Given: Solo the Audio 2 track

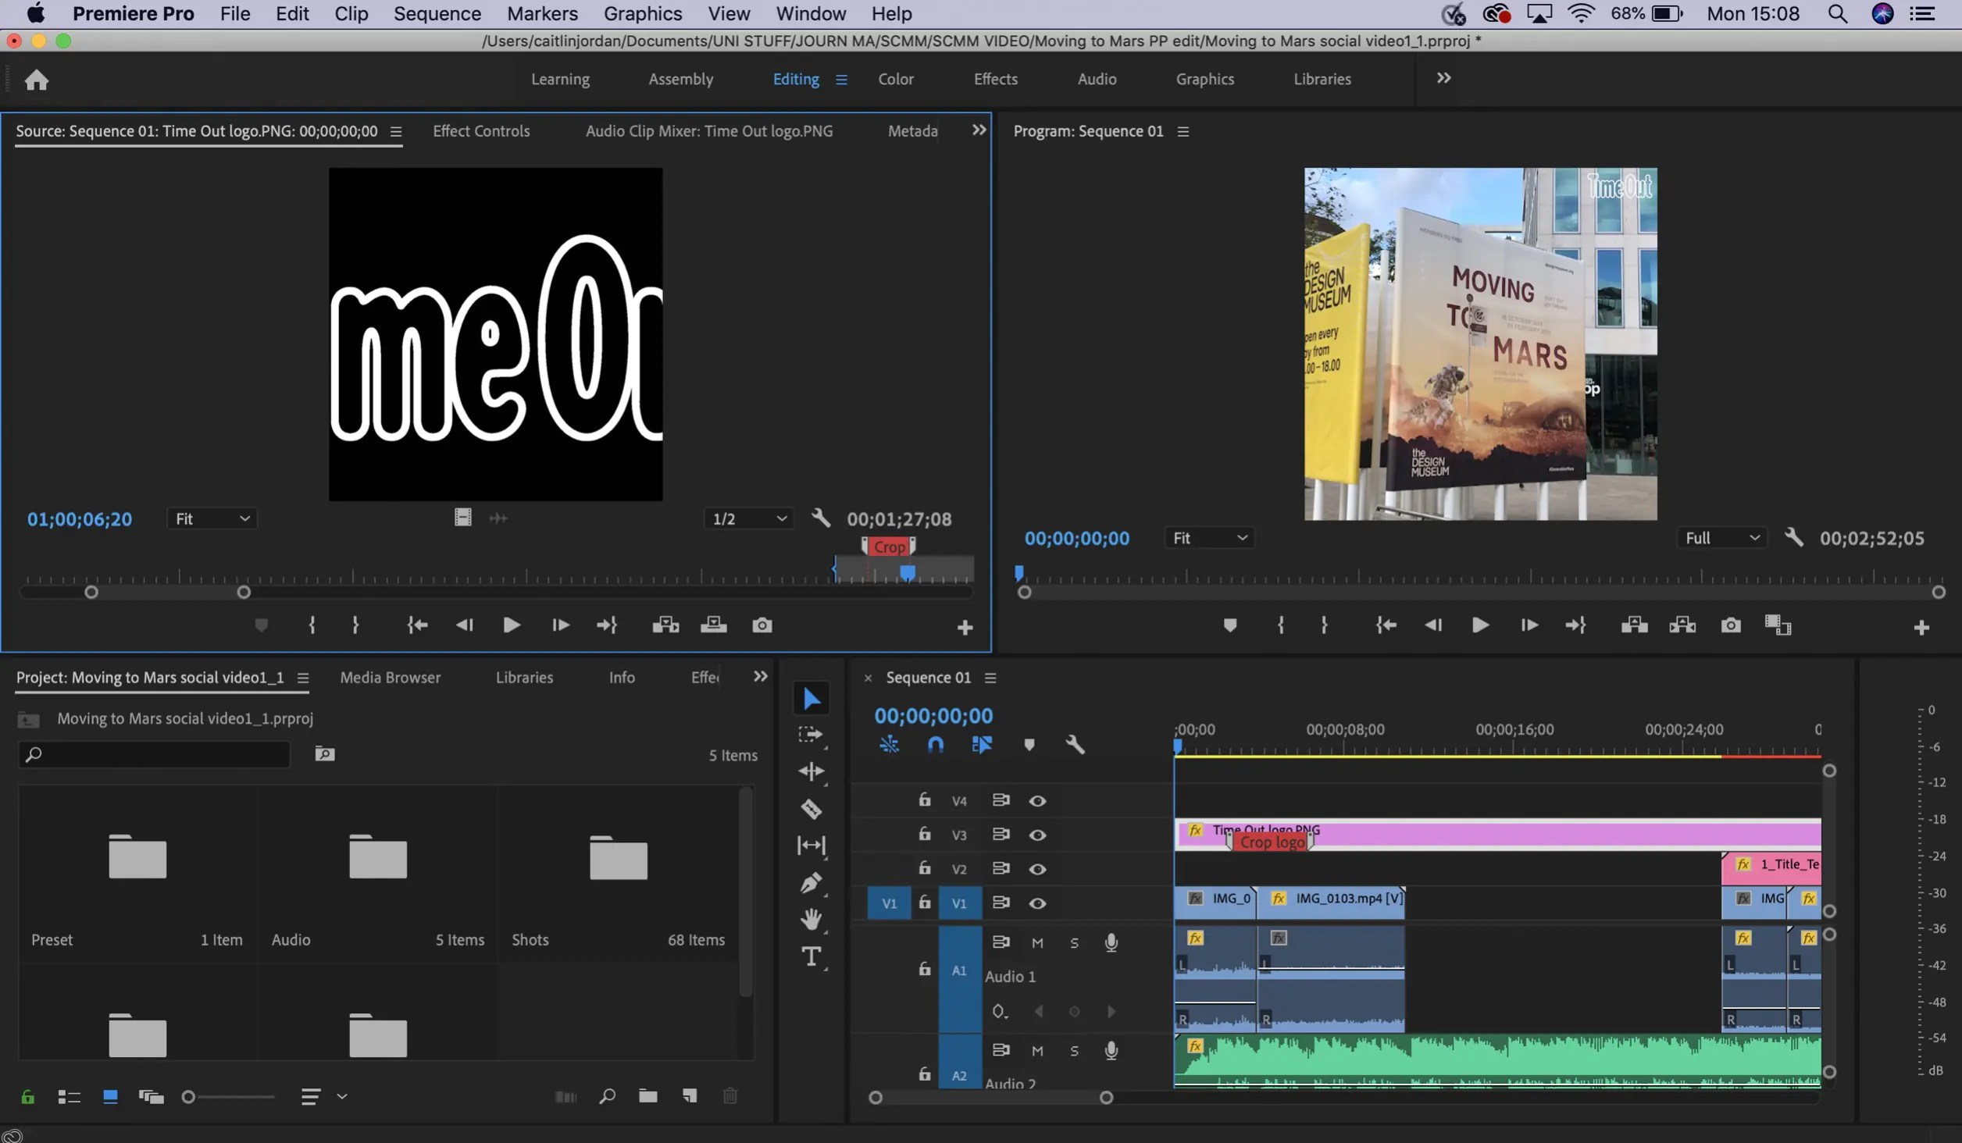Looking at the screenshot, I should click(1074, 1050).
